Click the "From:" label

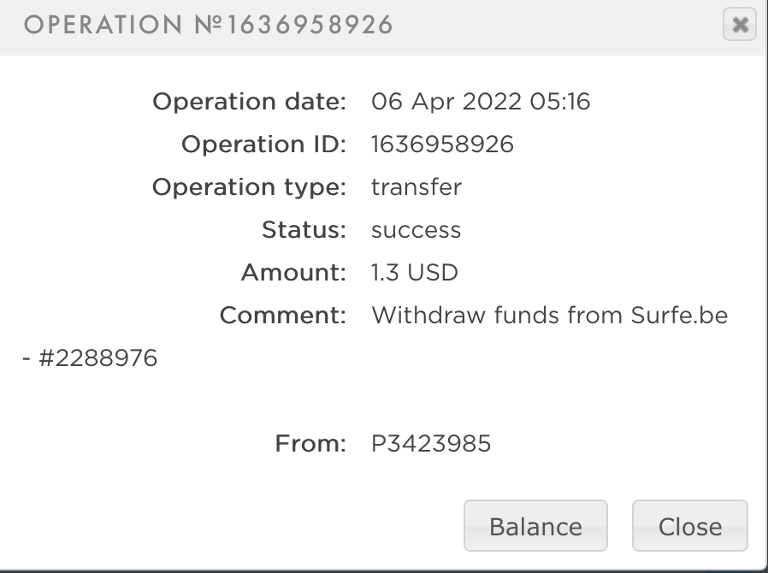(x=310, y=444)
